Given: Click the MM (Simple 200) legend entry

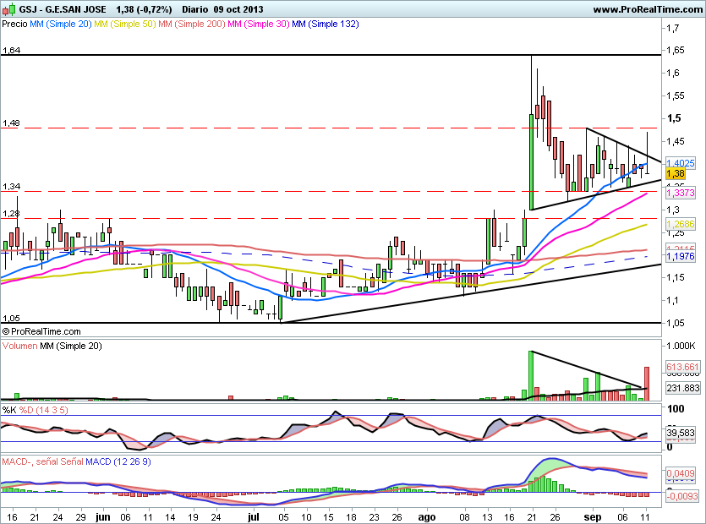Looking at the screenshot, I should (193, 25).
